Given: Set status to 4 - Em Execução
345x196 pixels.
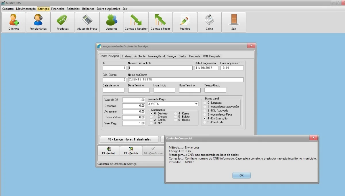Looking at the screenshot, I should [x=215, y=118].
